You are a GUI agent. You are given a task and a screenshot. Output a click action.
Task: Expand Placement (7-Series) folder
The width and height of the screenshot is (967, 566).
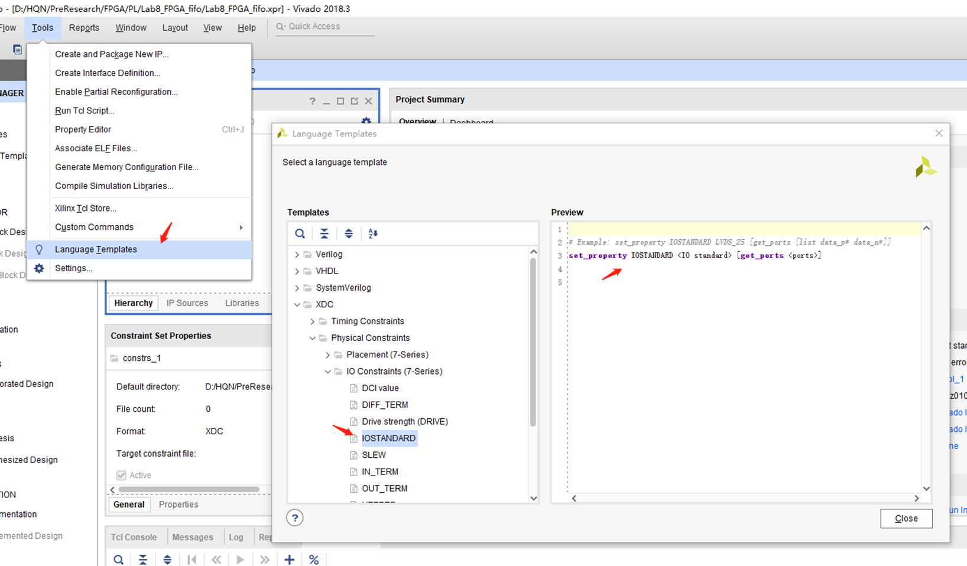click(x=327, y=354)
